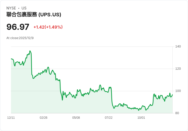188x131 pixels.
Task: Select the US market label
Action: point(24,8)
